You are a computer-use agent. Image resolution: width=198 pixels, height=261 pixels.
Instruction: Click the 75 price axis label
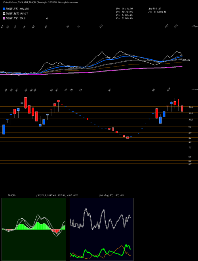pyautogui.click(x=190, y=148)
